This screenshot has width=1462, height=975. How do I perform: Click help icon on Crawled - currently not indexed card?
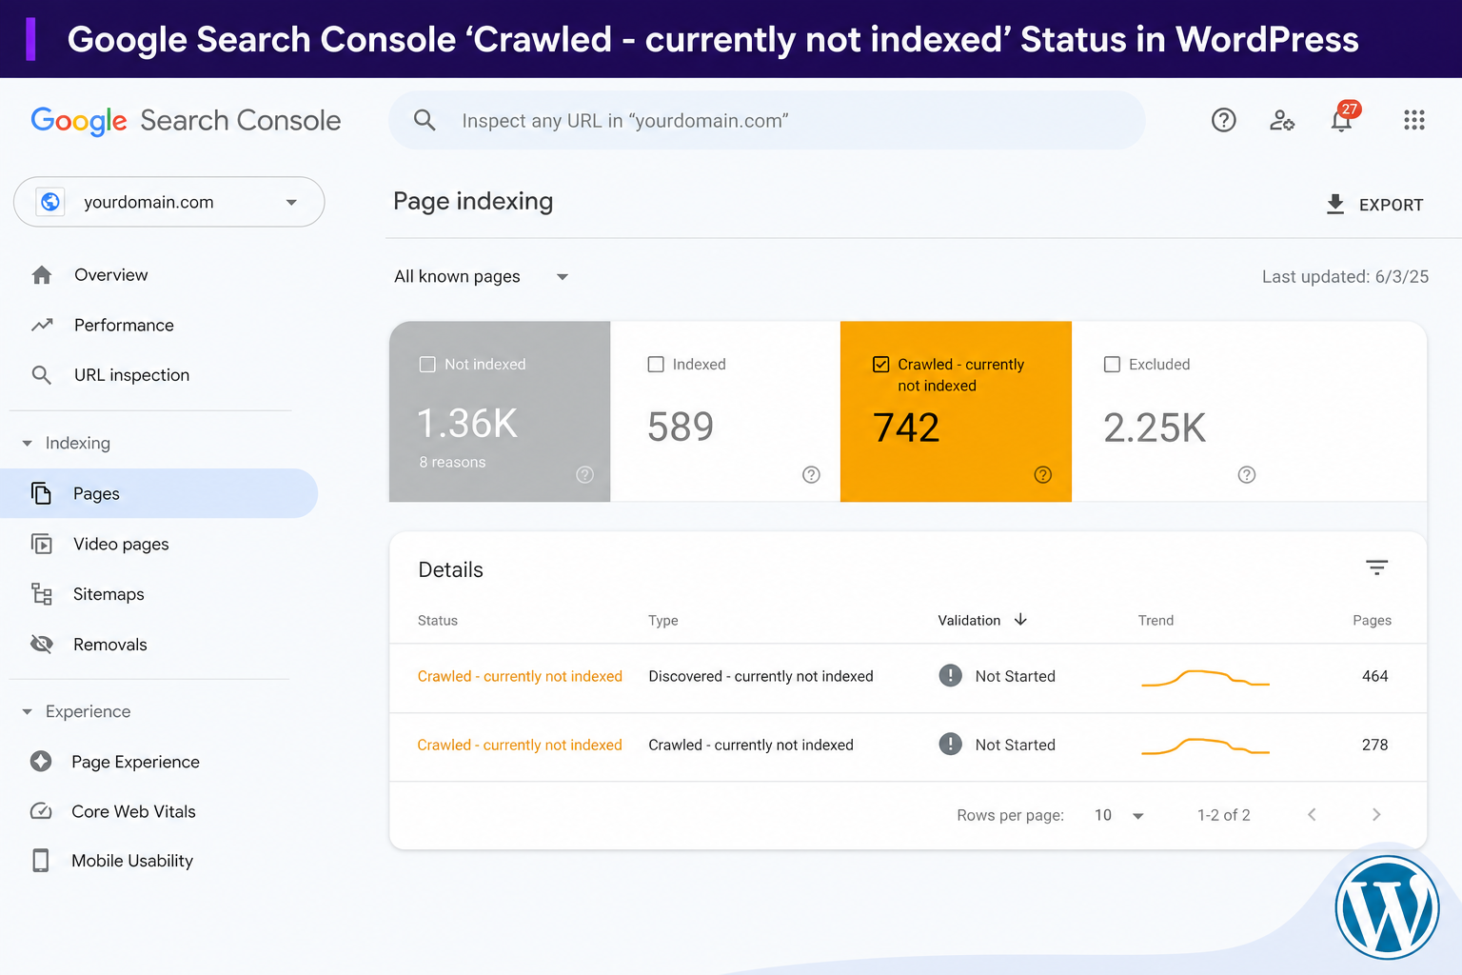1043,474
